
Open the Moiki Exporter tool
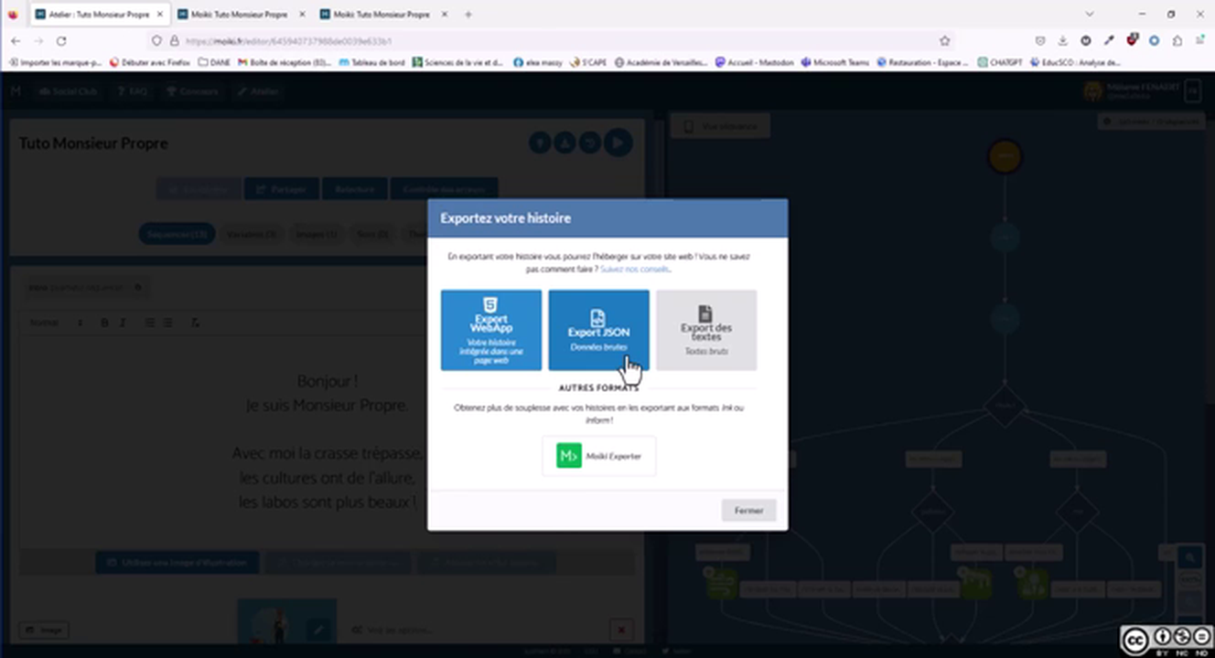(598, 455)
